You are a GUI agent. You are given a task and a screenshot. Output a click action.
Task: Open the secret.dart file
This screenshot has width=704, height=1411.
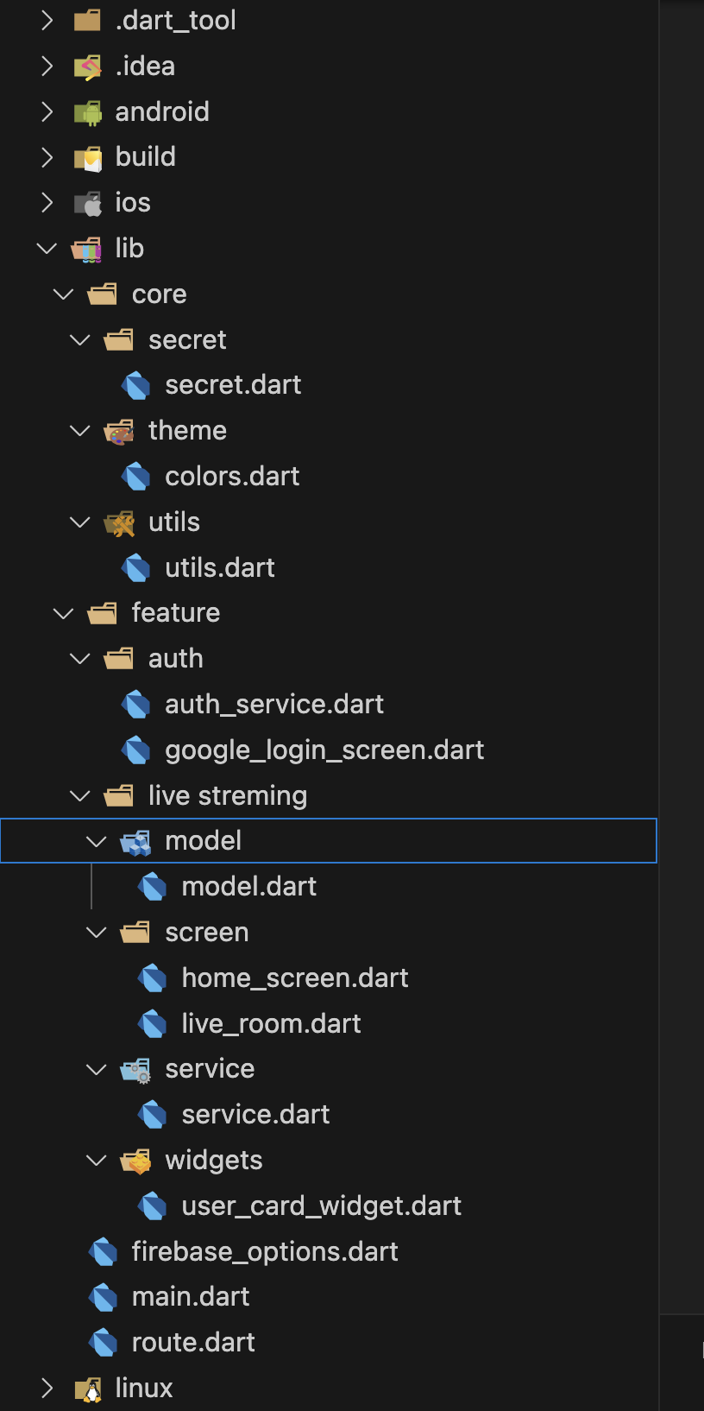pyautogui.click(x=233, y=385)
